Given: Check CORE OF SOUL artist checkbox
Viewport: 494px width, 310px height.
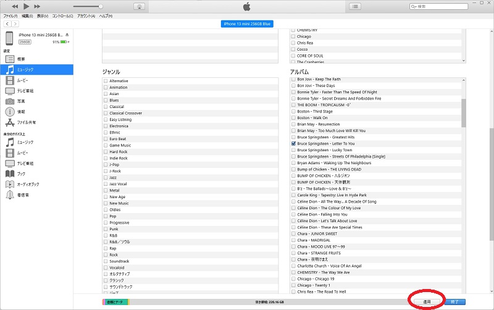Looking at the screenshot, I should pyautogui.click(x=293, y=56).
